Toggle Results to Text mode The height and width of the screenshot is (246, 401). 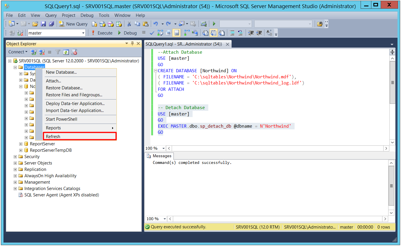coord(205,33)
